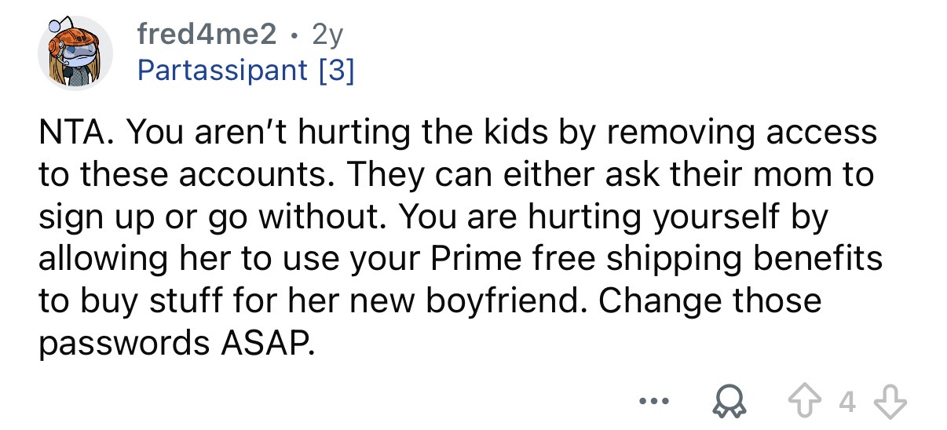947x430 pixels.
Task: Click the NTA verdict at comment start
Action: [78, 133]
